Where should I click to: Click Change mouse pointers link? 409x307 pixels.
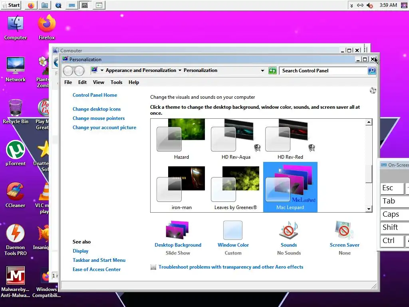click(99, 118)
